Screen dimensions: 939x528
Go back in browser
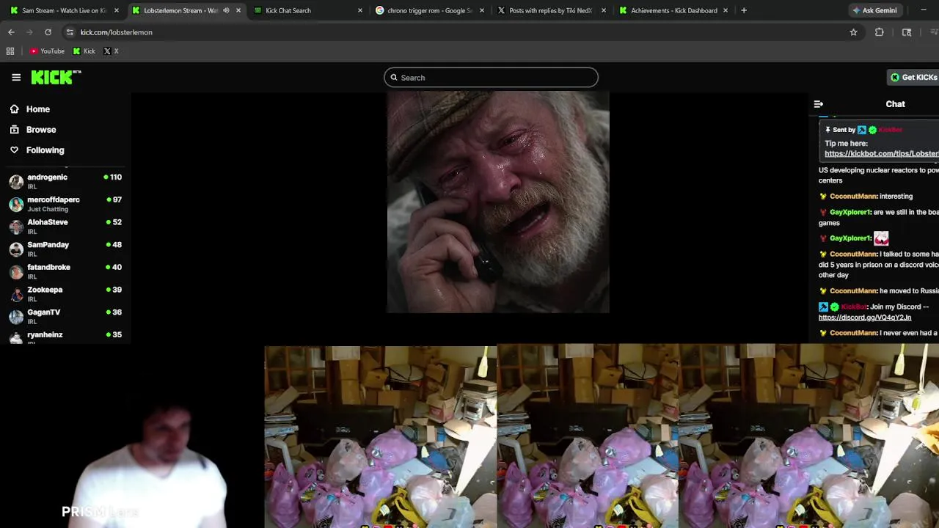11,32
